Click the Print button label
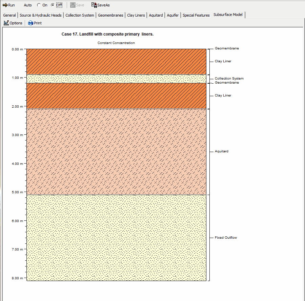Image resolution: width=305 pixels, height=301 pixels. pyautogui.click(x=38, y=23)
